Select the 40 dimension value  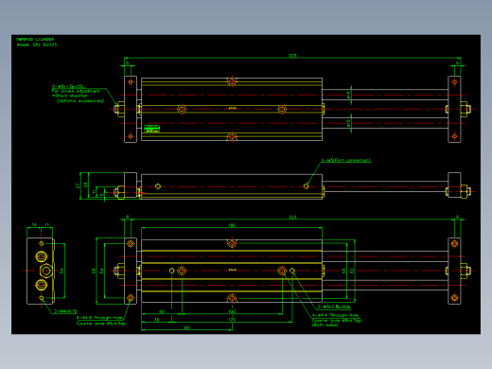(x=162, y=311)
